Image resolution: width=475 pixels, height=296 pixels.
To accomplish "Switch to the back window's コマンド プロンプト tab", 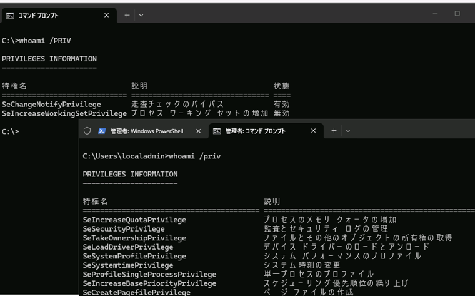I will pyautogui.click(x=59, y=16).
